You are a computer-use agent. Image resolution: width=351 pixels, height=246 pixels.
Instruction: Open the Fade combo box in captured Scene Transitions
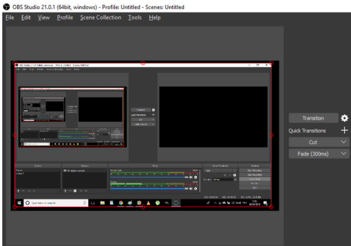(x=220, y=170)
